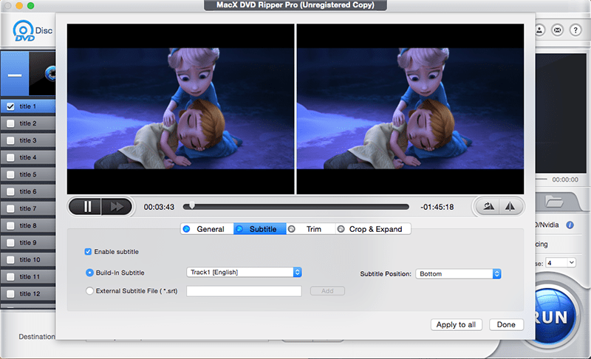
Task: Click the right output video preview
Action: coord(410,109)
